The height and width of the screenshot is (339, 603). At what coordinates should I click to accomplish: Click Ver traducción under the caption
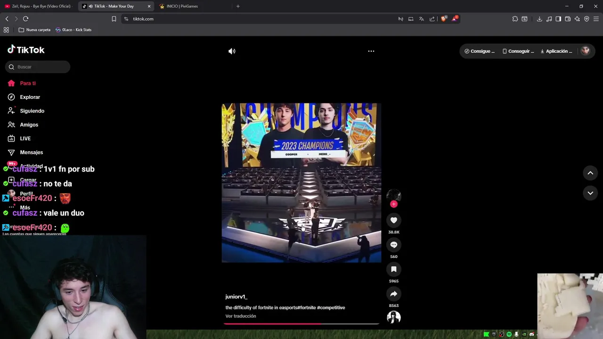click(x=241, y=316)
